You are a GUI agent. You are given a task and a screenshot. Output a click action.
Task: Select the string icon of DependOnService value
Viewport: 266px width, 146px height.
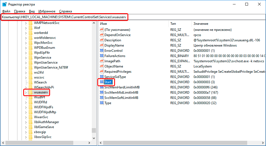click(x=101, y=35)
